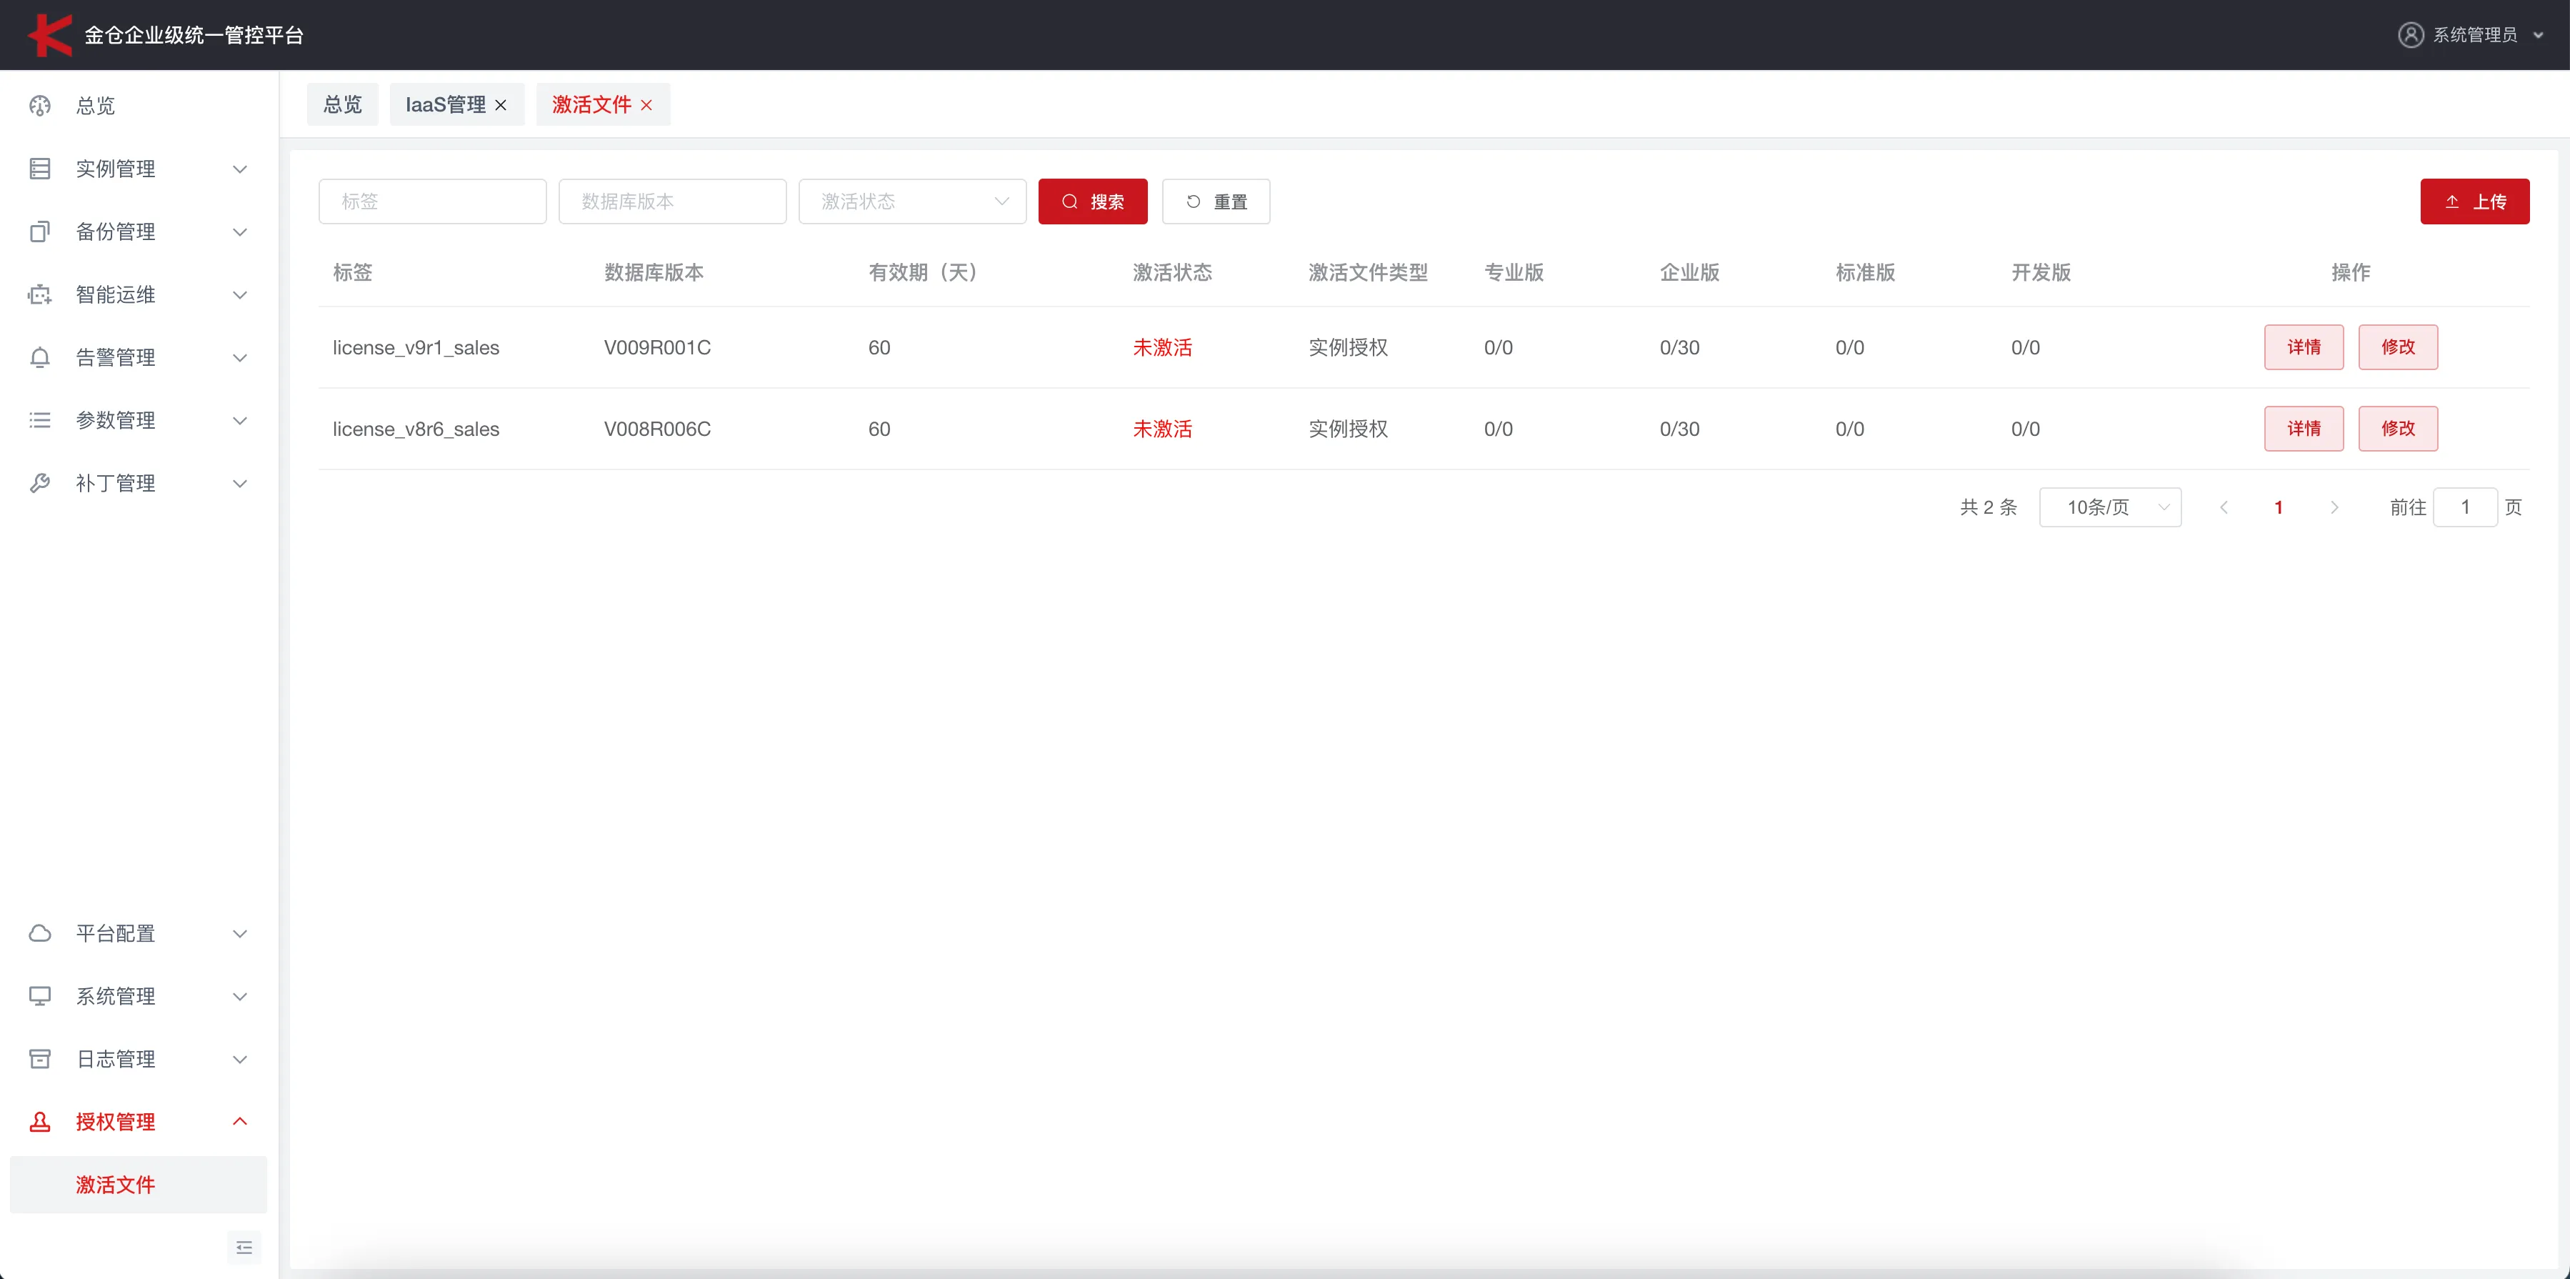Viewport: 2570px width, 1279px height.
Task: Select the 激活文件 sidebar menu item
Action: pyautogui.click(x=116, y=1184)
